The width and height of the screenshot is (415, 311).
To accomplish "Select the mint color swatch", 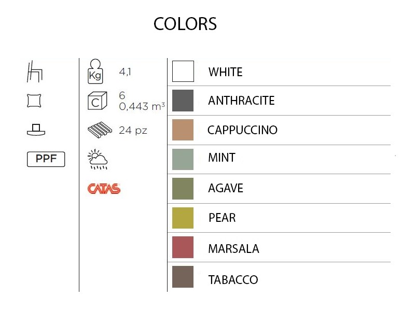I will [183, 159].
